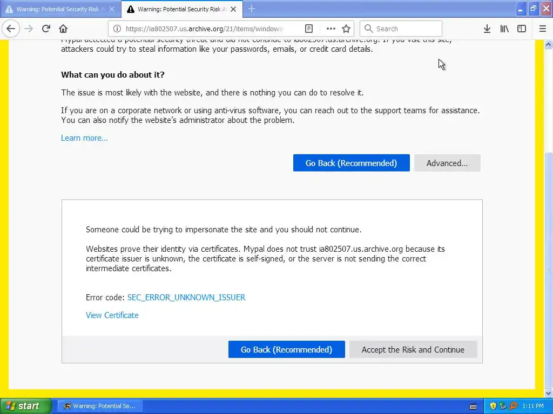The width and height of the screenshot is (553, 414).
Task: Bookmark this page with the star icon
Action: [x=346, y=29]
